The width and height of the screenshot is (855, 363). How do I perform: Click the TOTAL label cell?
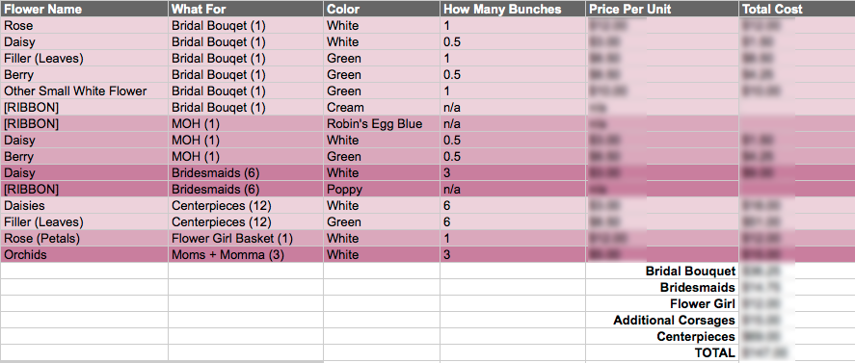662,352
